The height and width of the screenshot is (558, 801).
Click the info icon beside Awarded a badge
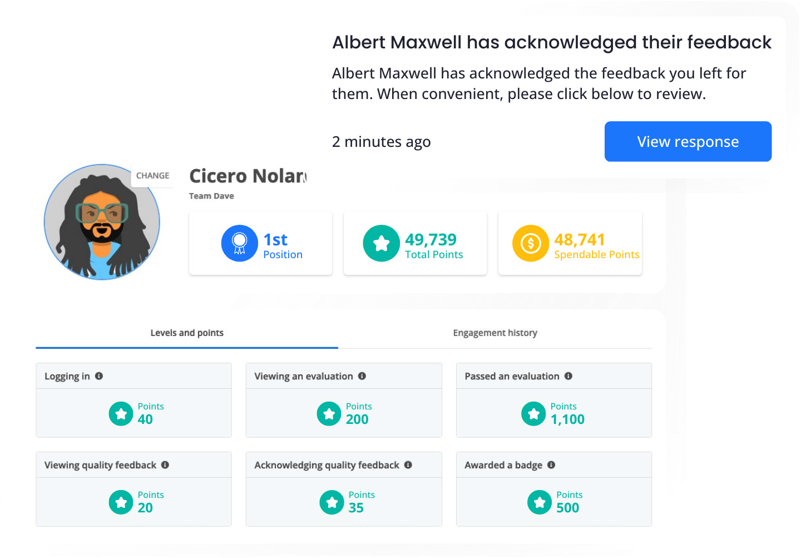[x=551, y=465]
